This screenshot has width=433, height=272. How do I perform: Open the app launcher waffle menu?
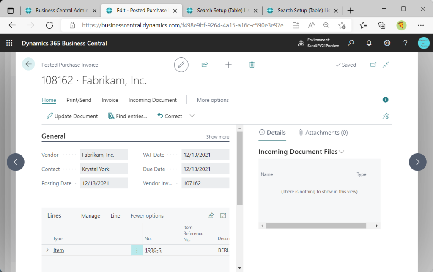pos(9,43)
